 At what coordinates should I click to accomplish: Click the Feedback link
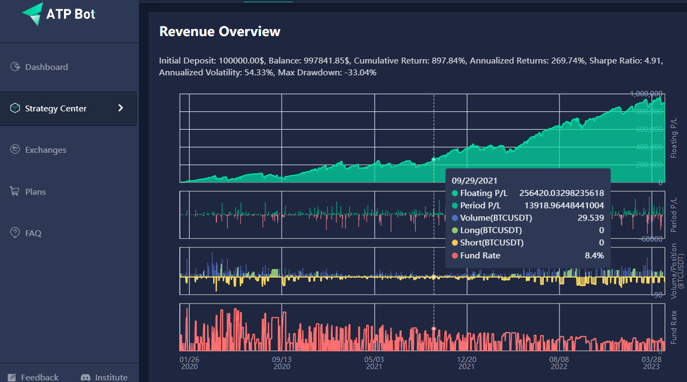[x=39, y=377]
